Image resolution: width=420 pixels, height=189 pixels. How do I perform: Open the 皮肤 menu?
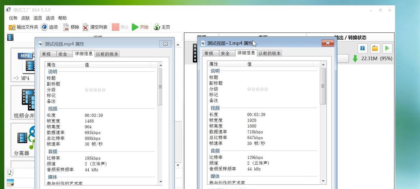pos(25,18)
